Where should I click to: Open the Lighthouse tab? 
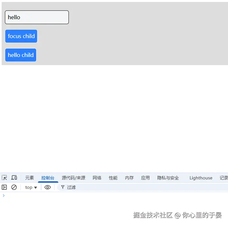(201, 178)
